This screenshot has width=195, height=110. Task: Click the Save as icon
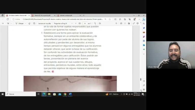pyautogui.click(x=129, y=23)
